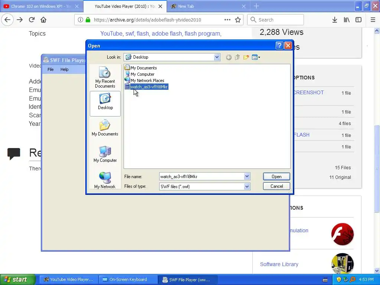Open the swf topic link
Viewport: 380px width, 285px height.
coord(130,33)
